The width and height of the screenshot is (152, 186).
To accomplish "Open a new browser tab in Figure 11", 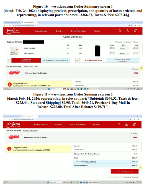I will coord(39,116).
